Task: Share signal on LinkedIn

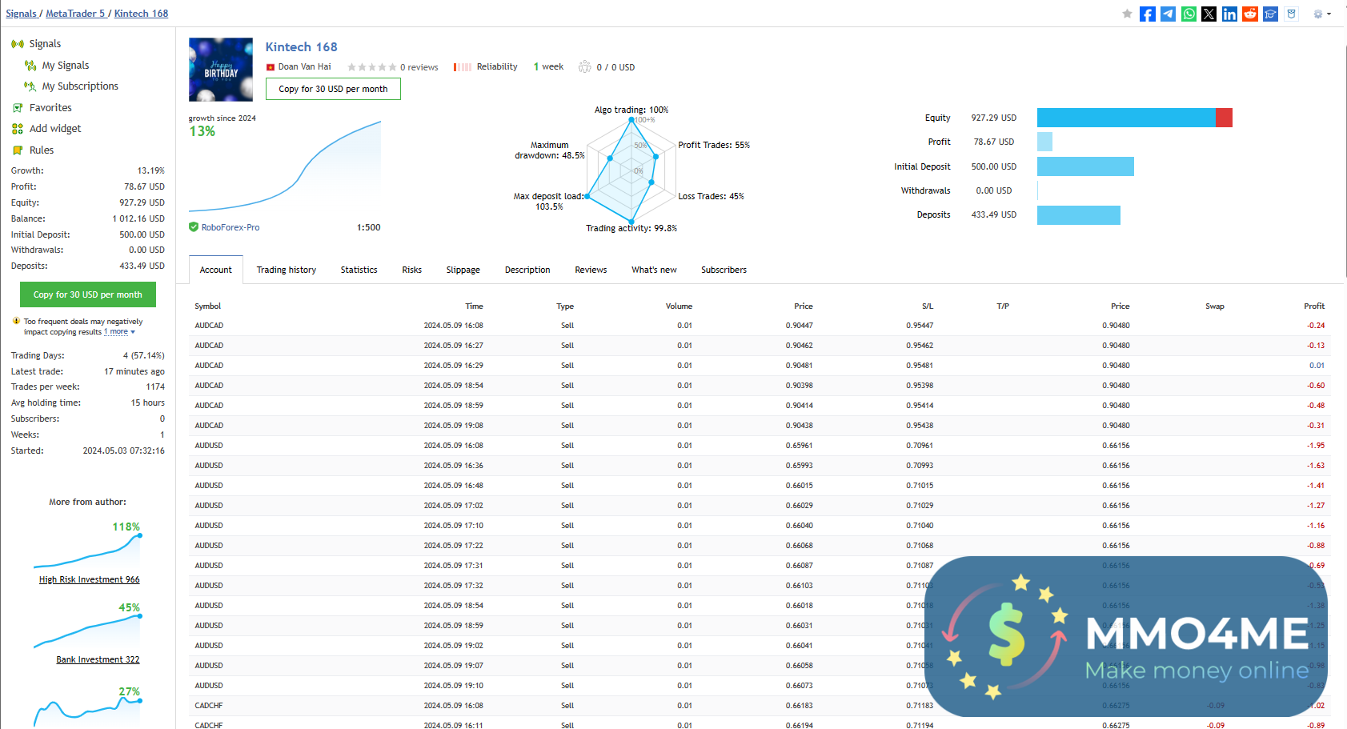Action: pos(1229,14)
